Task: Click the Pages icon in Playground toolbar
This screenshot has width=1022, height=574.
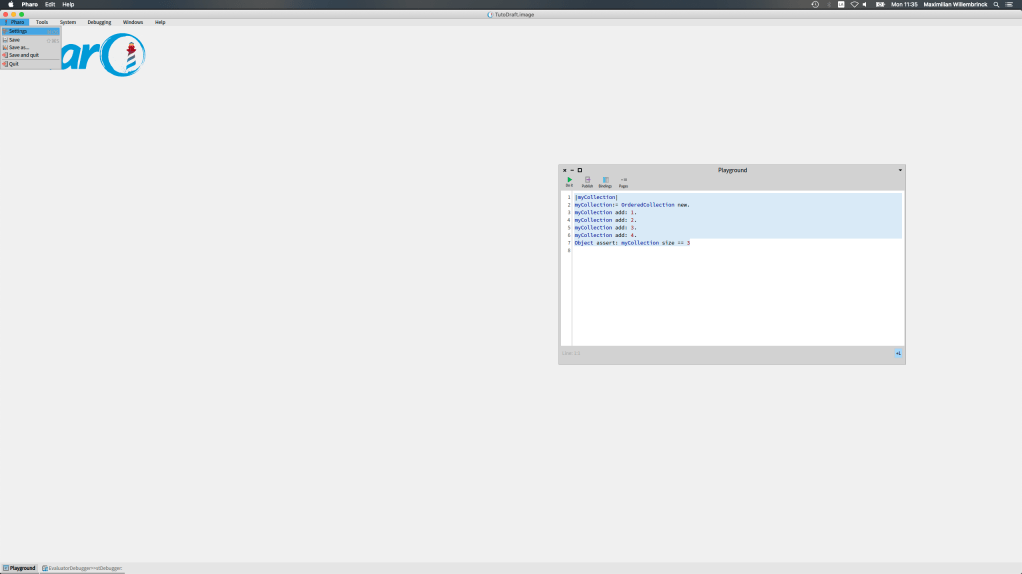Action: (x=623, y=181)
